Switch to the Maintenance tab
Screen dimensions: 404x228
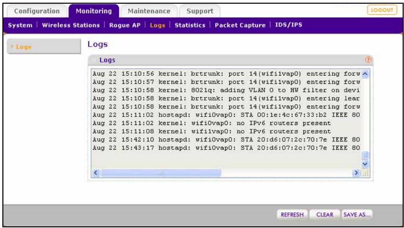point(149,11)
